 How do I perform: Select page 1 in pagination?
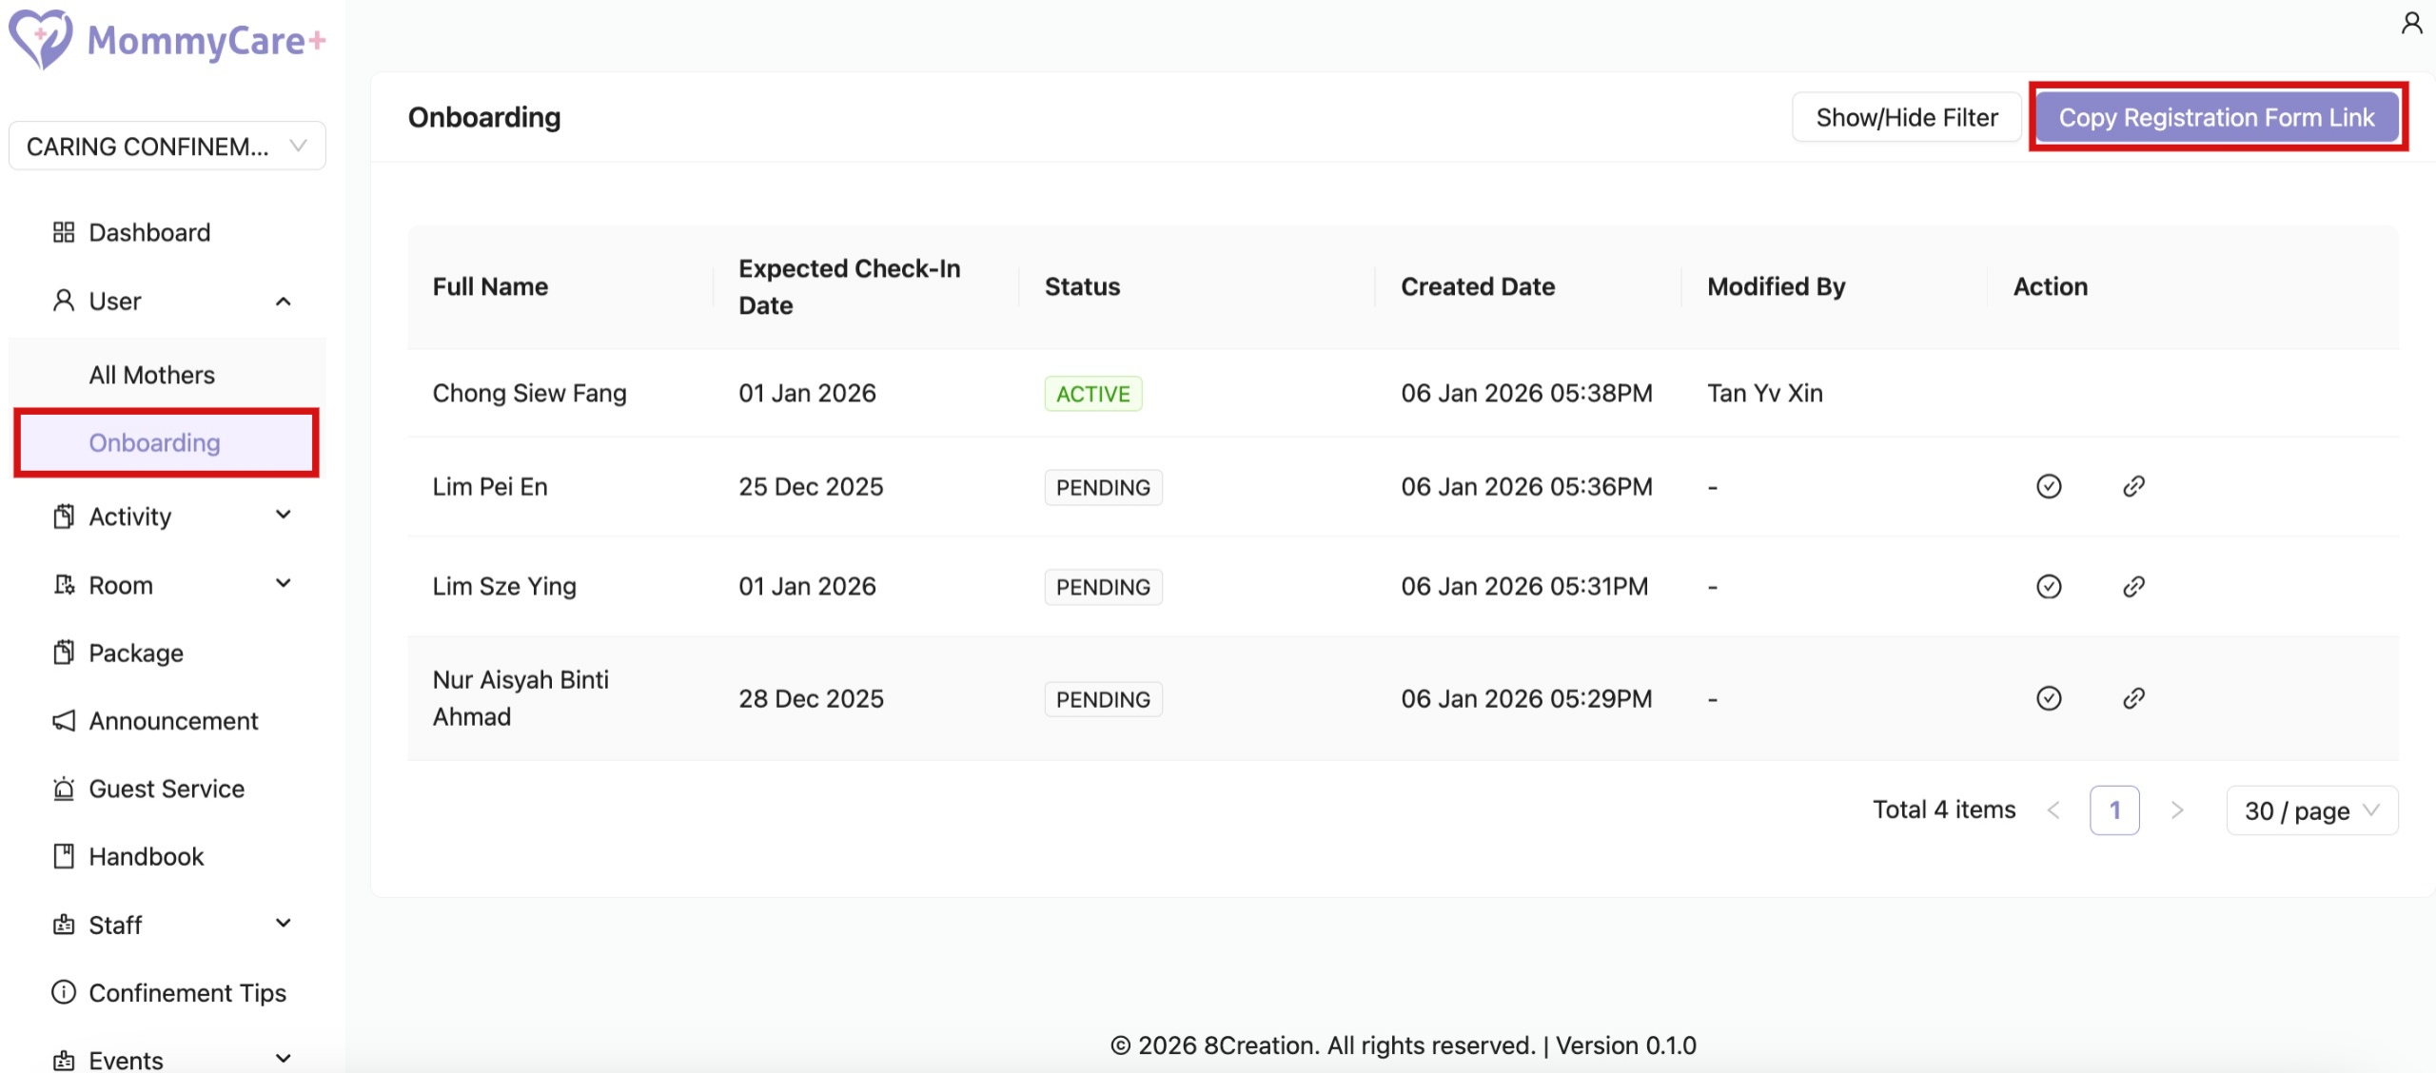2115,810
